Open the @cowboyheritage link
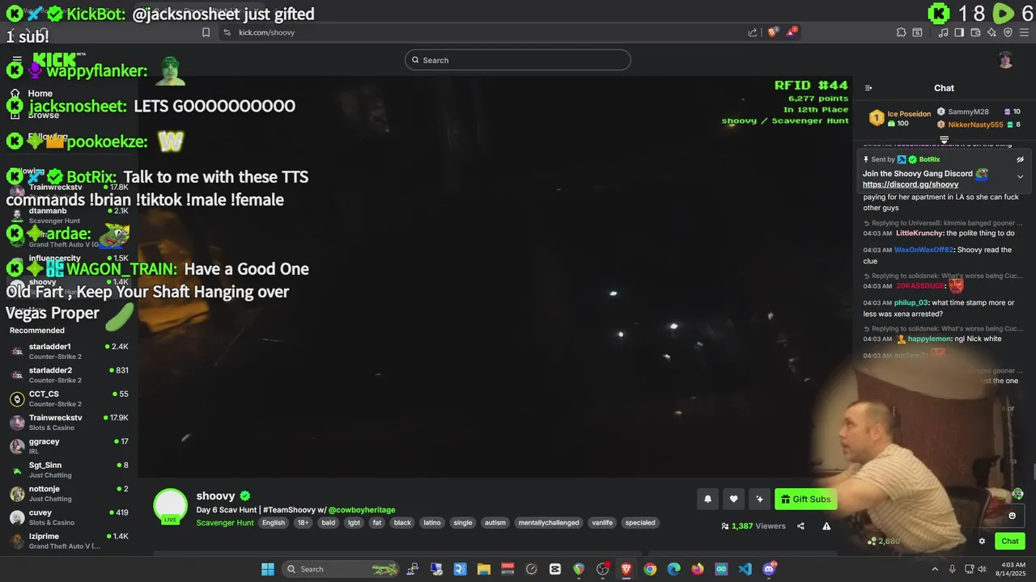This screenshot has width=1036, height=582. 361,510
